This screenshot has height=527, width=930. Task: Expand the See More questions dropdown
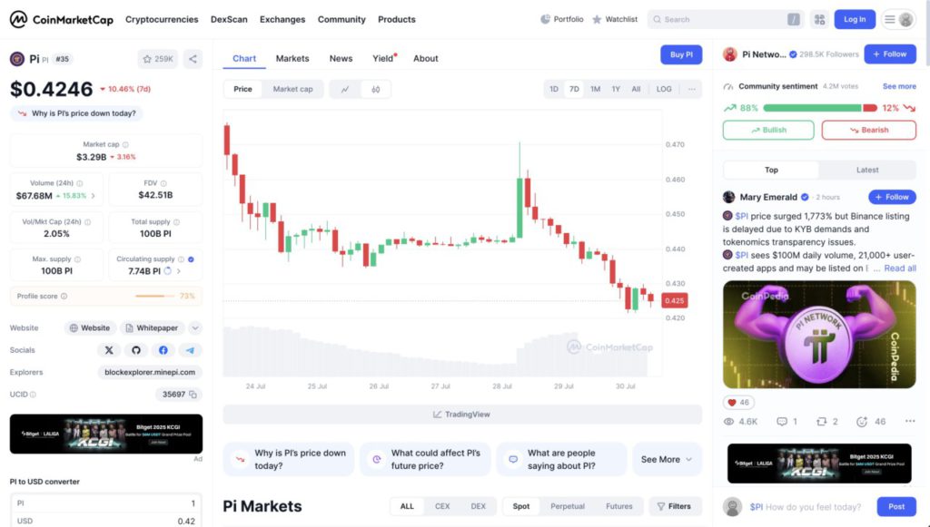(667, 460)
